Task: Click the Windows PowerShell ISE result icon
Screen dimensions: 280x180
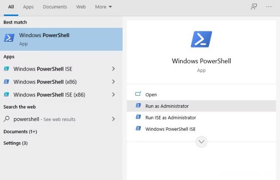Action: [x=6, y=69]
